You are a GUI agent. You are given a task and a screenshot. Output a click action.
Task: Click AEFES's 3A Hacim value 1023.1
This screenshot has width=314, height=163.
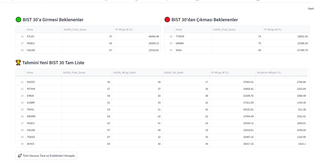[281, 144]
